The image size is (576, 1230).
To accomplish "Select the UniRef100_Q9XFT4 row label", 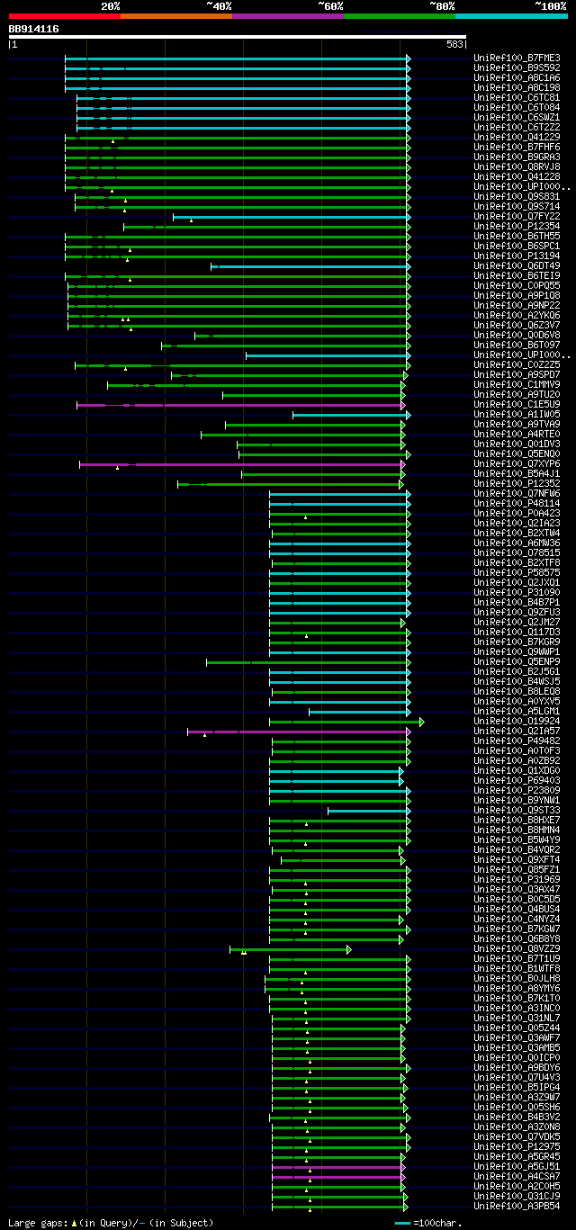I will (517, 860).
